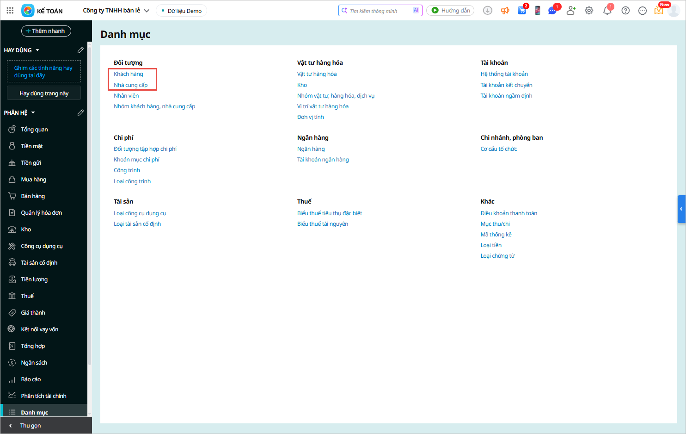The height and width of the screenshot is (434, 686).
Task: Click the megaphone announcements icon
Action: tap(505, 10)
